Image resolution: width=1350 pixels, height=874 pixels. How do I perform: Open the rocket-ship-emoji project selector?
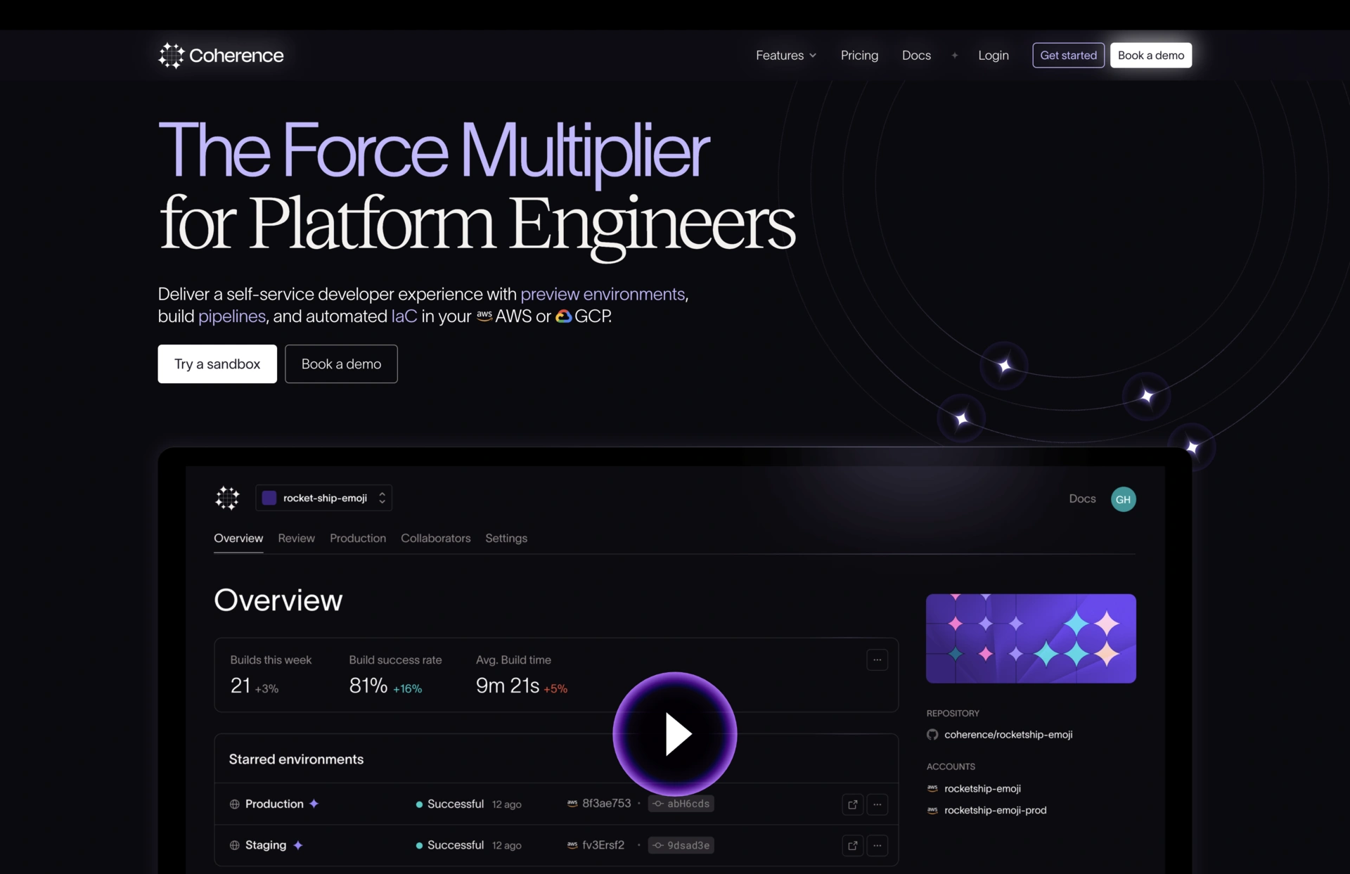tap(324, 498)
